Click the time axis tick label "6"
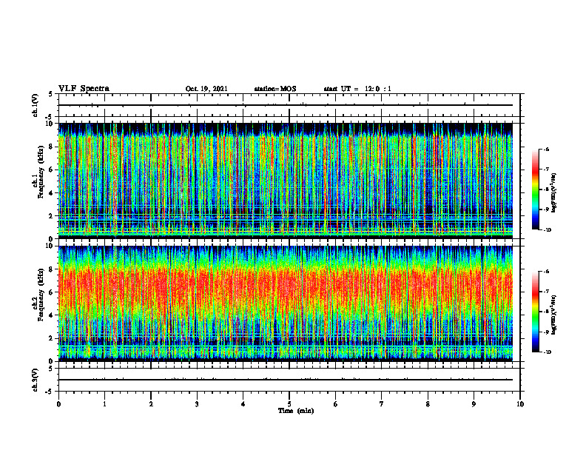This screenshot has height=453, width=586. pyautogui.click(x=336, y=404)
